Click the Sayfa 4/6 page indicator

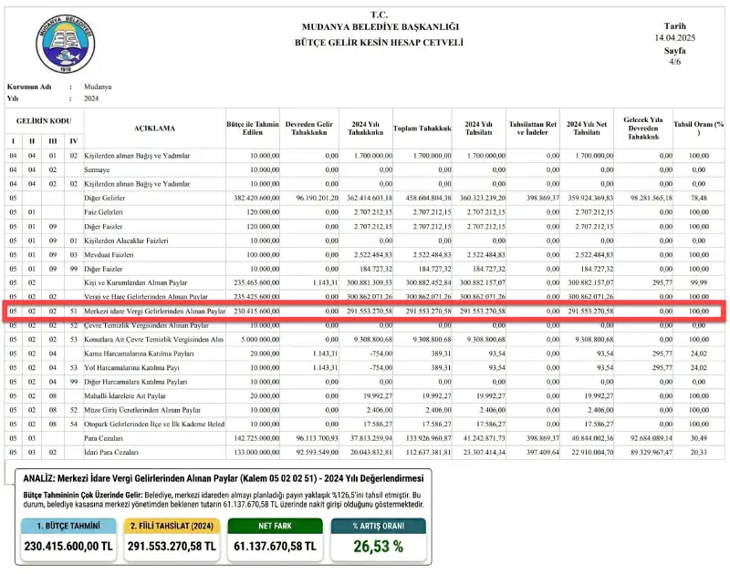click(675, 57)
